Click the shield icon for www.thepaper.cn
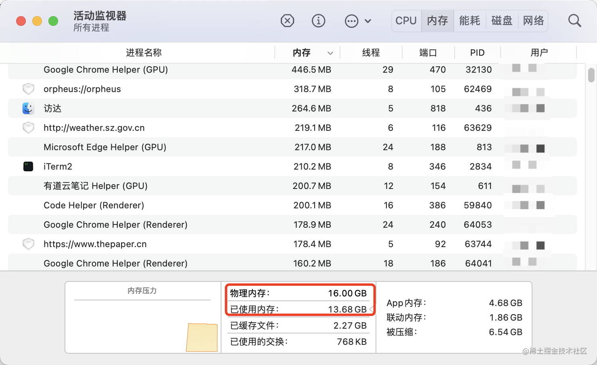Screen dimensions: 597x365 [x=28, y=244]
